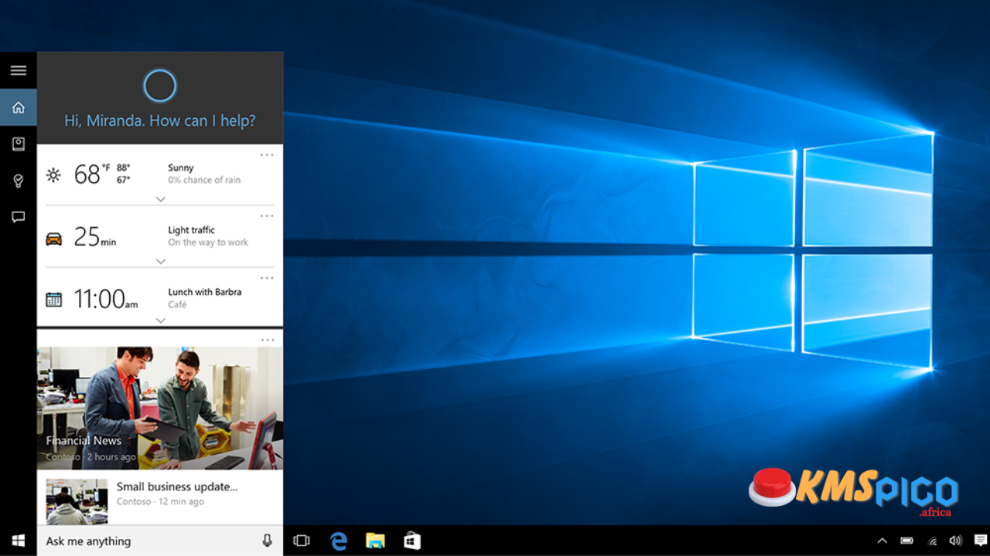Open the Financial News photo story
This screenshot has width=990, height=556.
coord(160,408)
